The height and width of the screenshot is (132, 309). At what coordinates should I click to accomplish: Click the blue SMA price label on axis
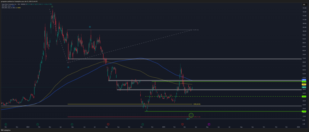[304, 80]
